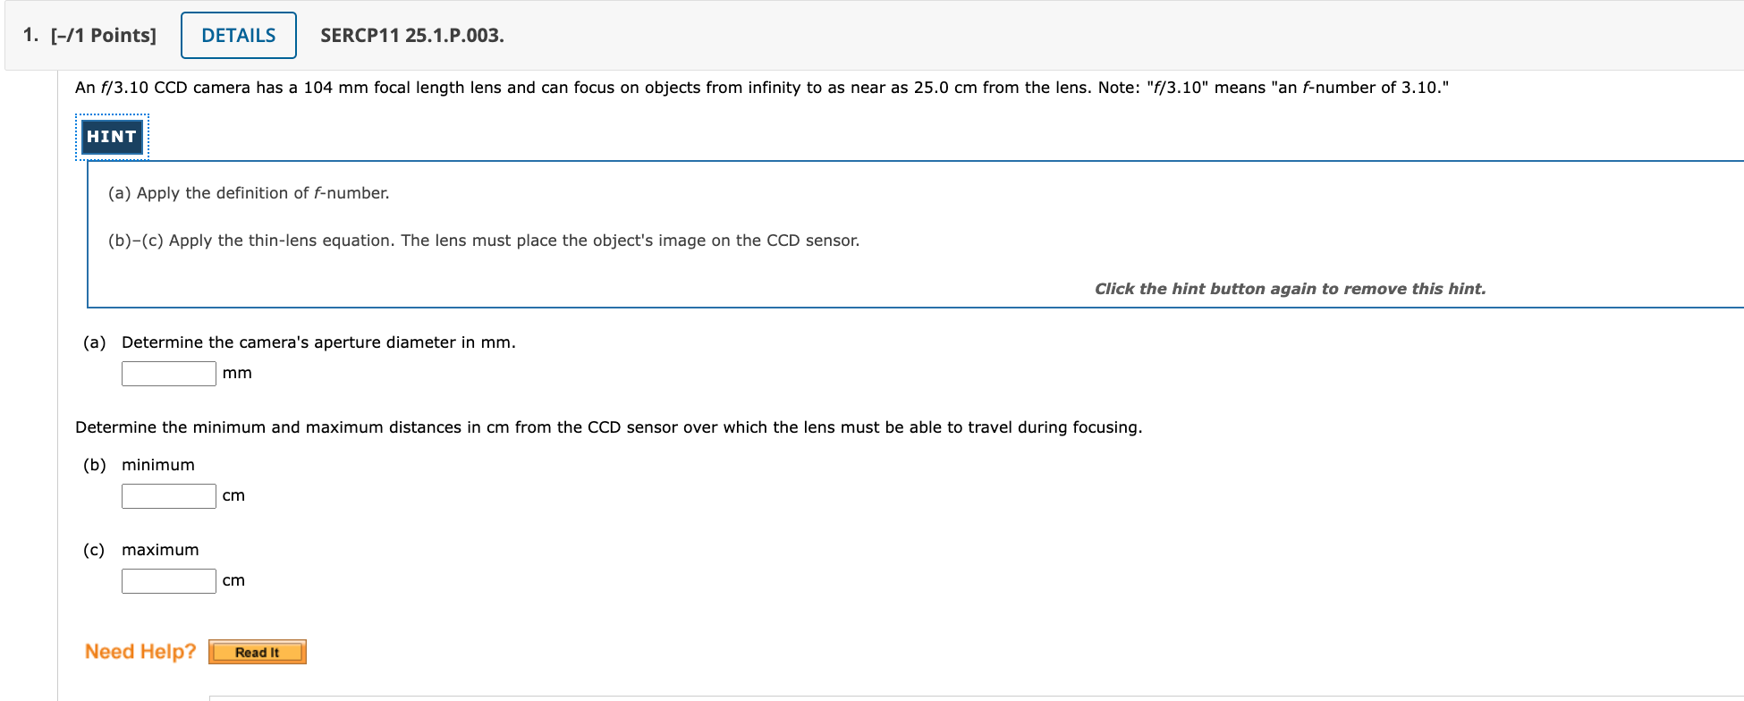Click the mm unit label beside the answer box
This screenshot has width=1744, height=701.
point(238,373)
